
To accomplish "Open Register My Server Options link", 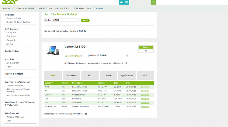I will (18, 22).
